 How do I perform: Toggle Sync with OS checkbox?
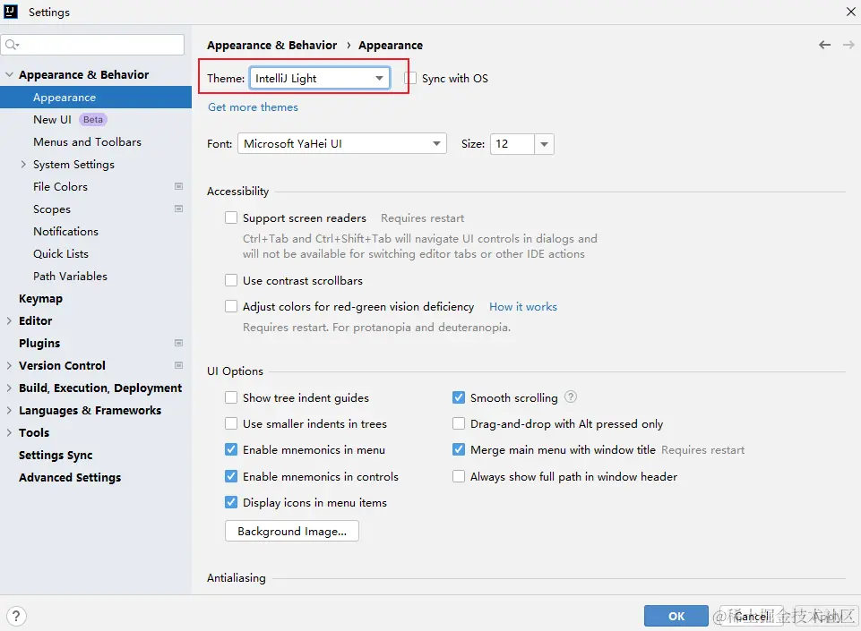(x=410, y=78)
